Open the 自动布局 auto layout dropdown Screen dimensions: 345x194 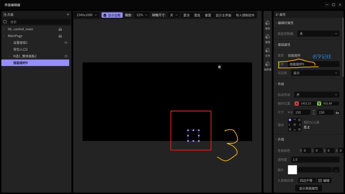click(317, 95)
